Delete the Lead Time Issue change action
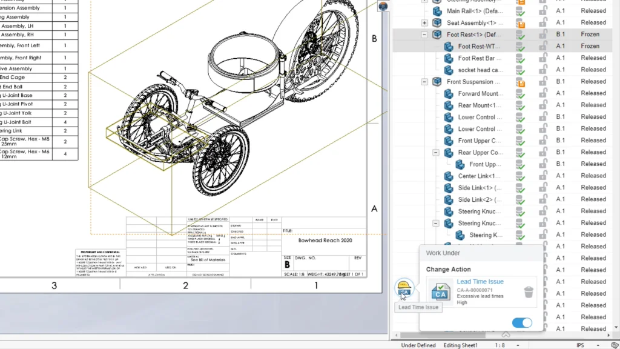 529,292
